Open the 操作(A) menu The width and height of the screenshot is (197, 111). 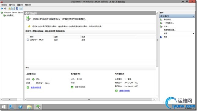coord(12,5)
